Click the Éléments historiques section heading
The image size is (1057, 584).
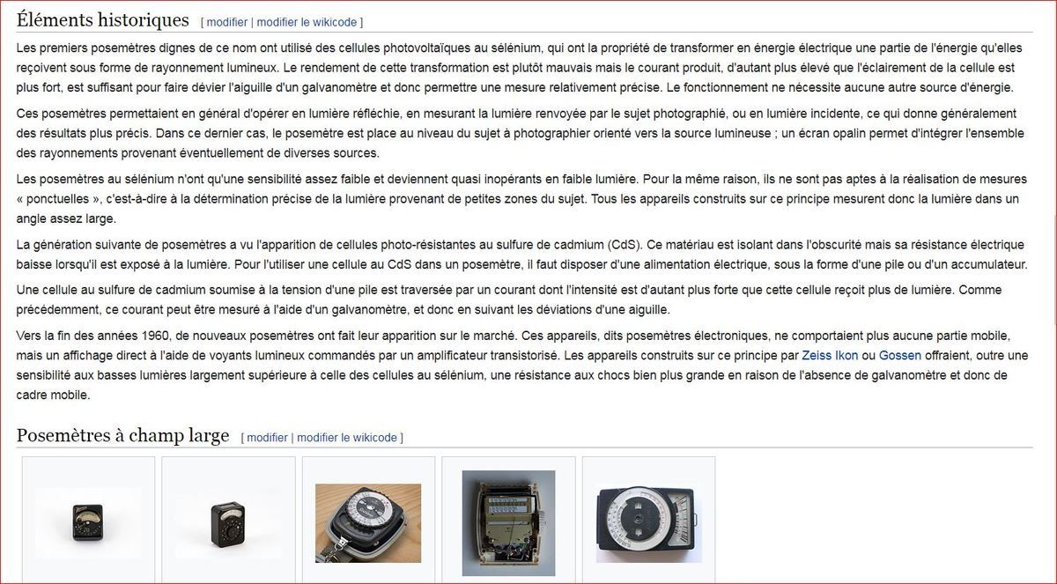click(x=103, y=19)
